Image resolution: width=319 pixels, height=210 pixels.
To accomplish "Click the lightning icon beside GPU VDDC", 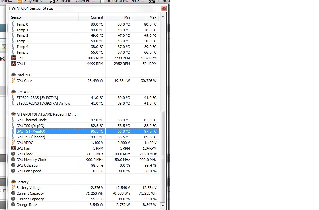I will tap(13, 142).
